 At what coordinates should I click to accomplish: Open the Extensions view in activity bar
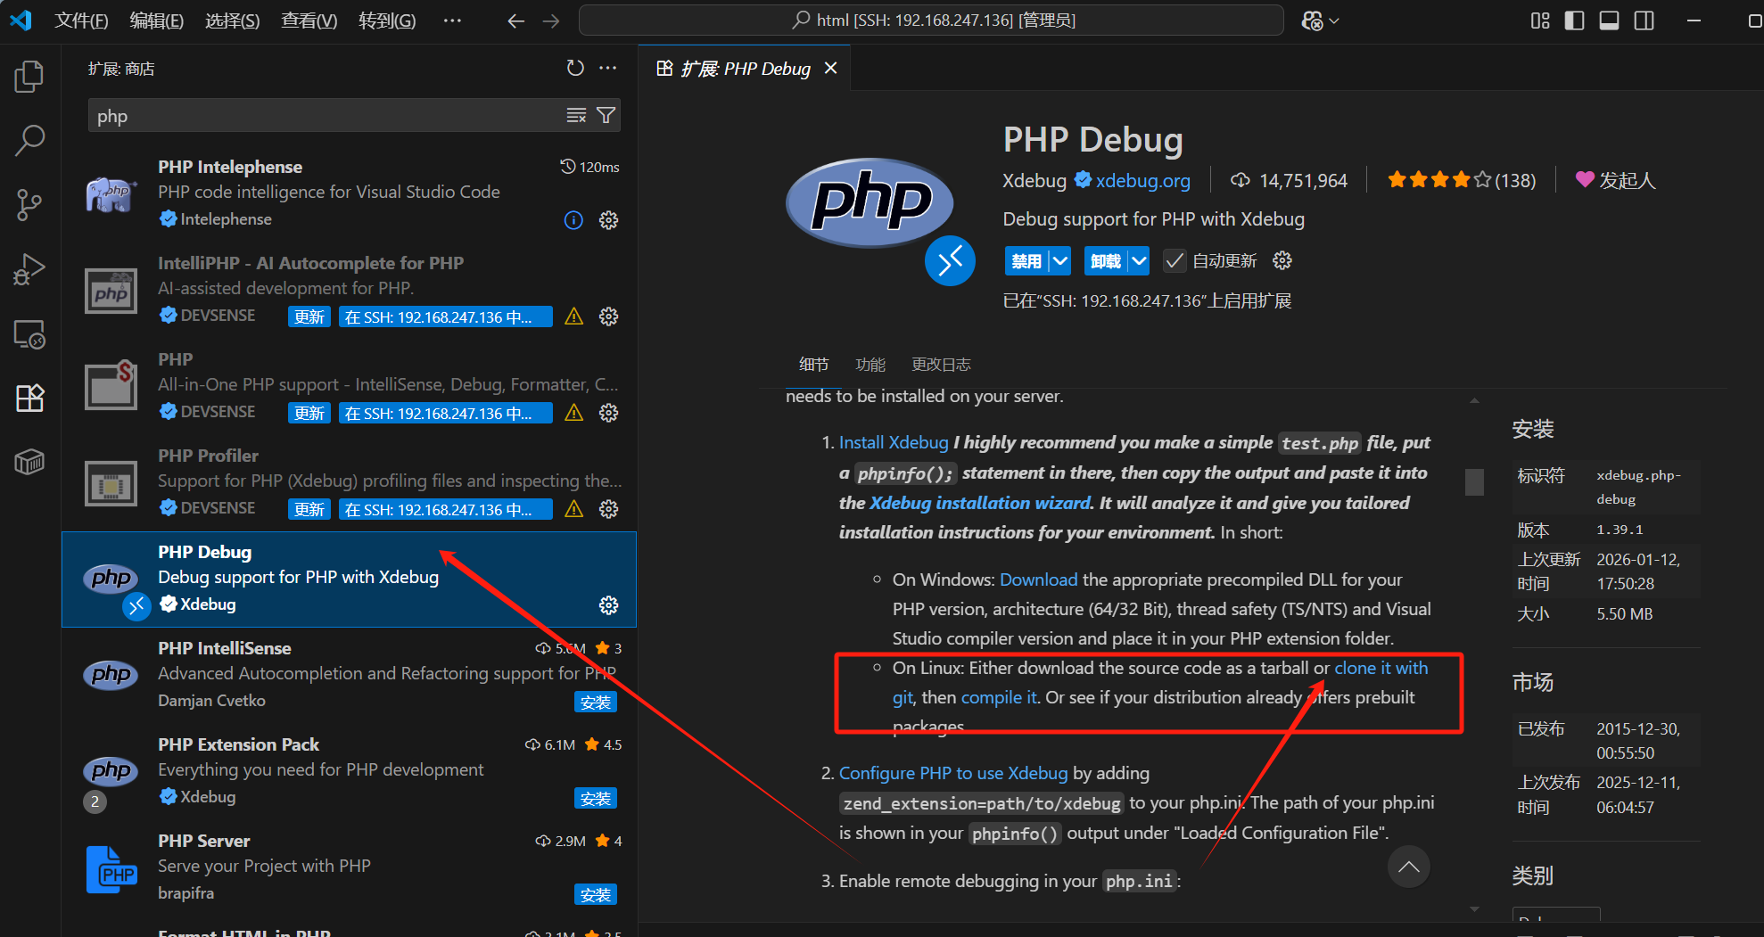29,398
